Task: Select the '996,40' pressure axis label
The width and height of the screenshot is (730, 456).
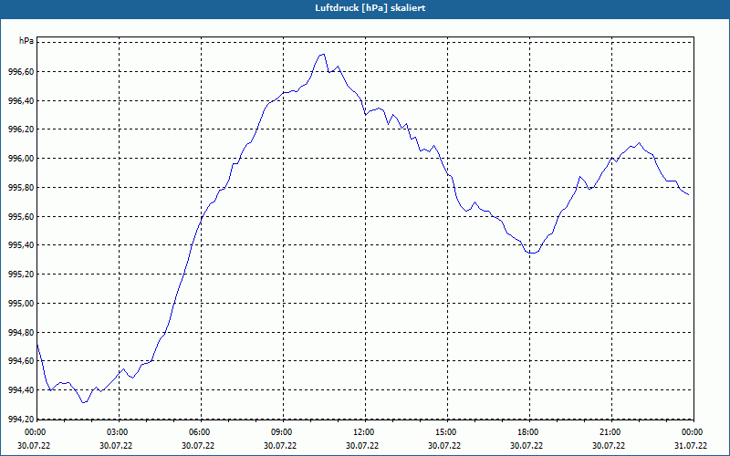Action: pos(21,100)
